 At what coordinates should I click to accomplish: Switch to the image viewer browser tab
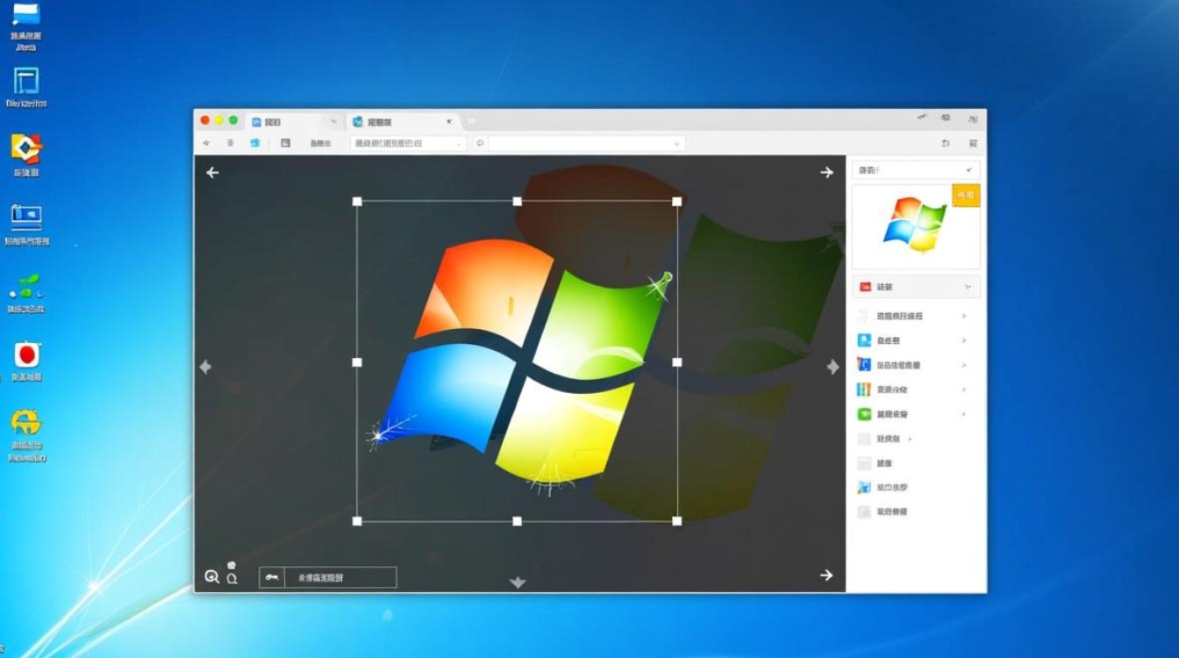click(395, 121)
